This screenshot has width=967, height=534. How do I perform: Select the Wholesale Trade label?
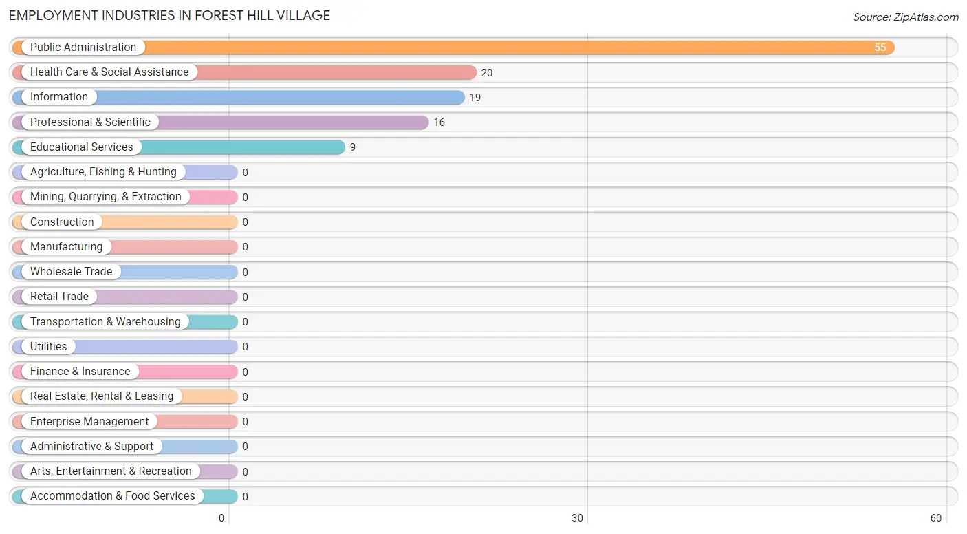[x=71, y=272]
